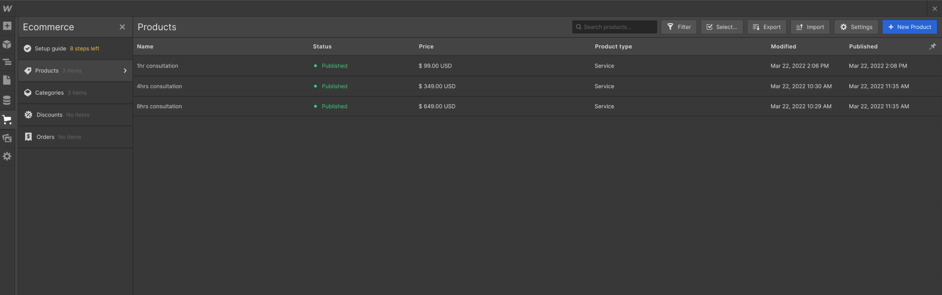Viewport: 942px width, 295px height.
Task: Open the site Settings gear in sidebar
Action: tap(7, 157)
